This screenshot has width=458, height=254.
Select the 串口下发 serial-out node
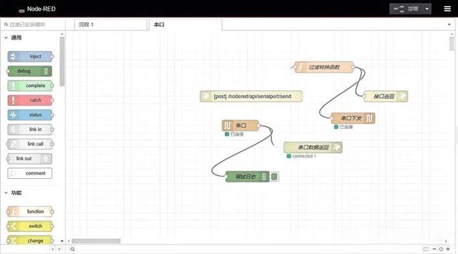tap(353, 118)
